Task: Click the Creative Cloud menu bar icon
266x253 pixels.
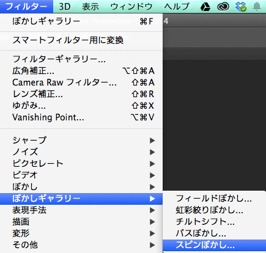Action: 223,7
